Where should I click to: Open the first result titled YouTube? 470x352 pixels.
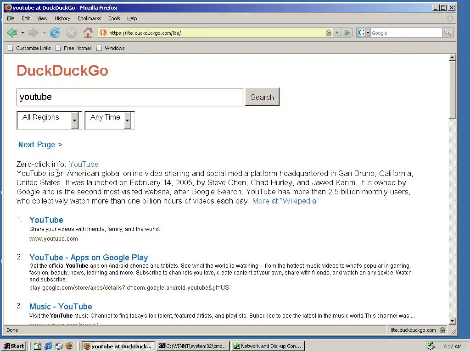46,220
